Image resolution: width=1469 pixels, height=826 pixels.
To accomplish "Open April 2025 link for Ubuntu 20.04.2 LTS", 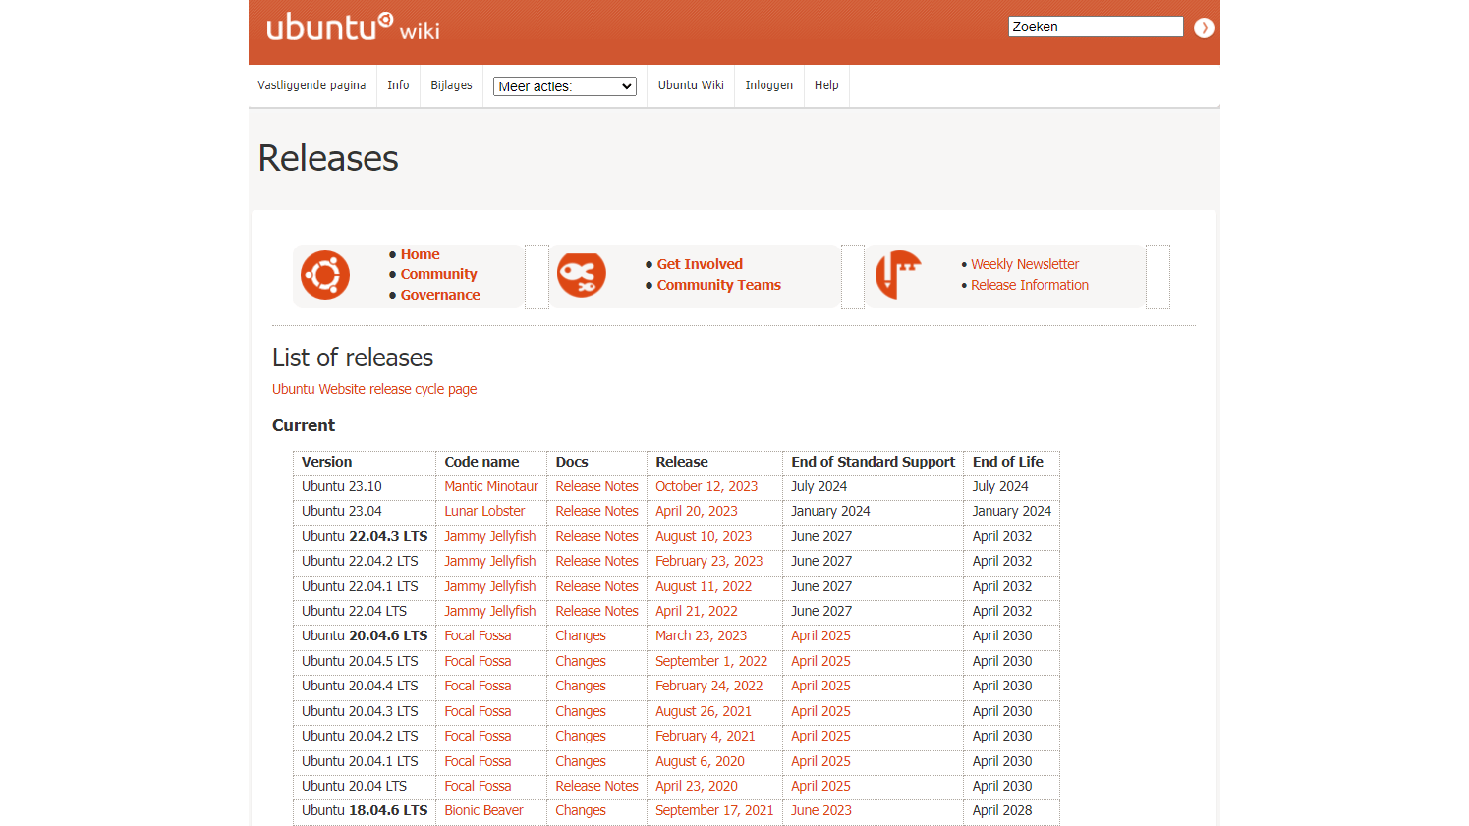I will click(820, 736).
